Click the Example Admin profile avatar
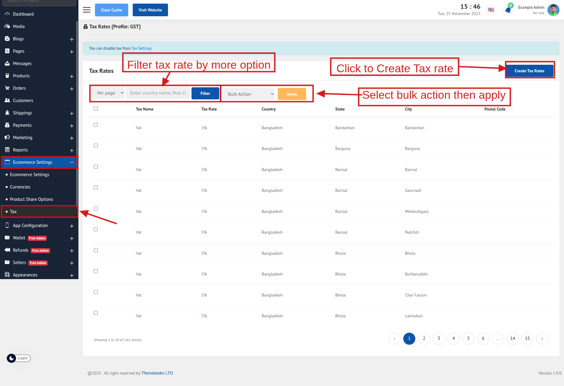The height and width of the screenshot is (386, 564). point(553,10)
